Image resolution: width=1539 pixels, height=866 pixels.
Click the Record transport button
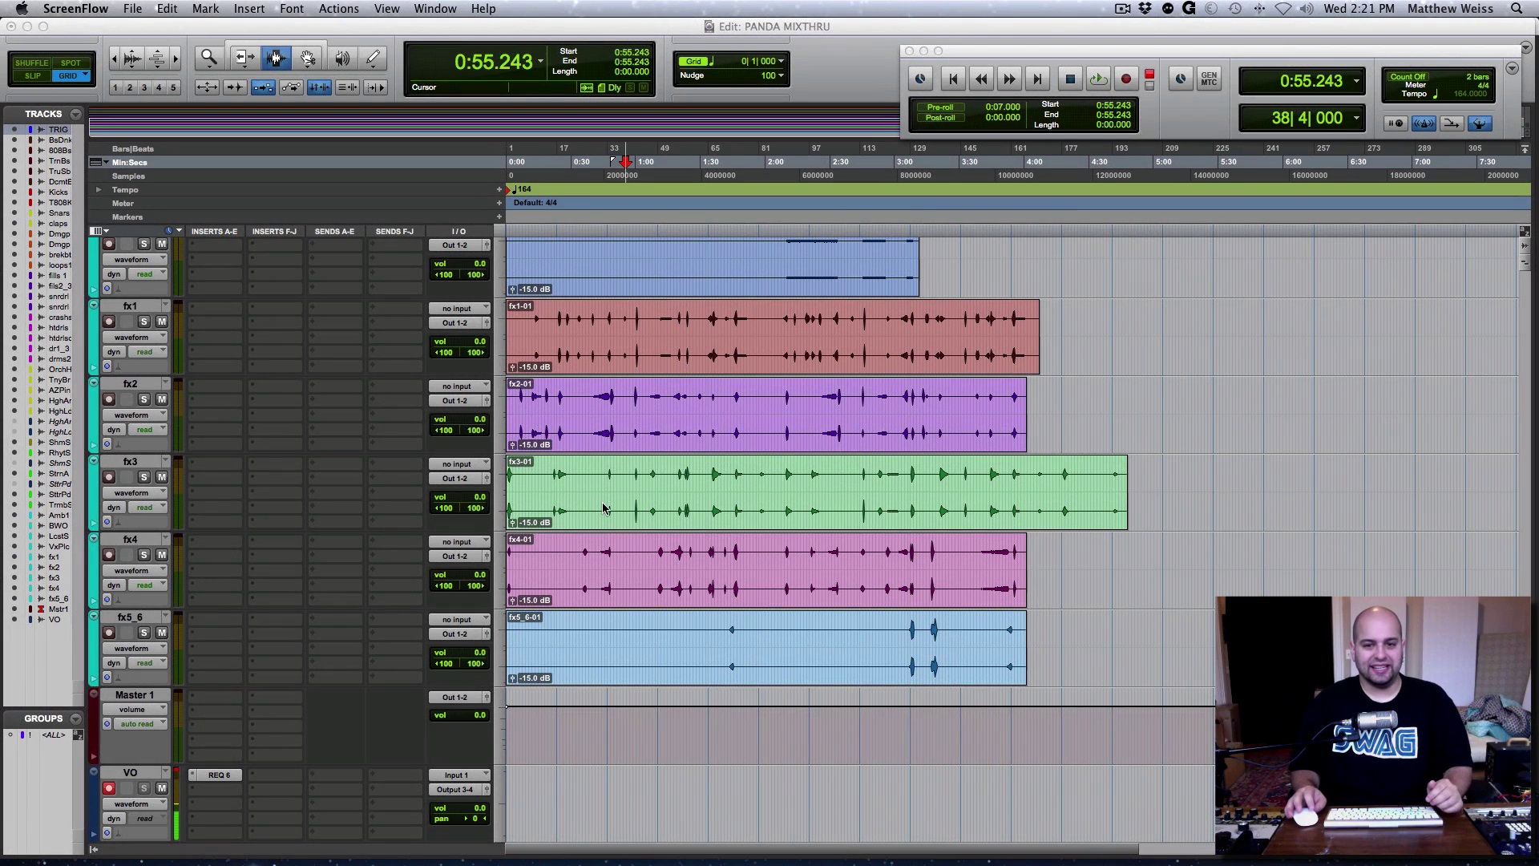click(x=1126, y=79)
